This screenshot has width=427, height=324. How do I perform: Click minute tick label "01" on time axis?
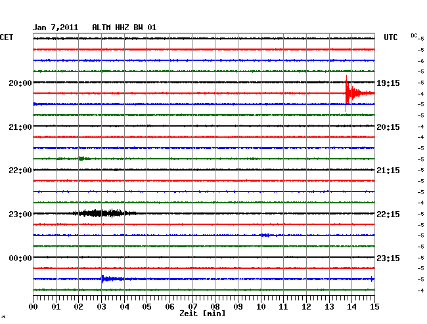(x=56, y=307)
